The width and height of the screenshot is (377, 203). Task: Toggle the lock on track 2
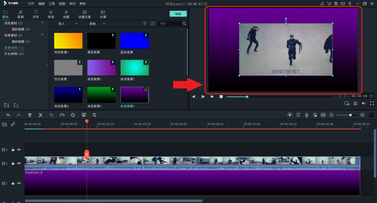(13, 163)
